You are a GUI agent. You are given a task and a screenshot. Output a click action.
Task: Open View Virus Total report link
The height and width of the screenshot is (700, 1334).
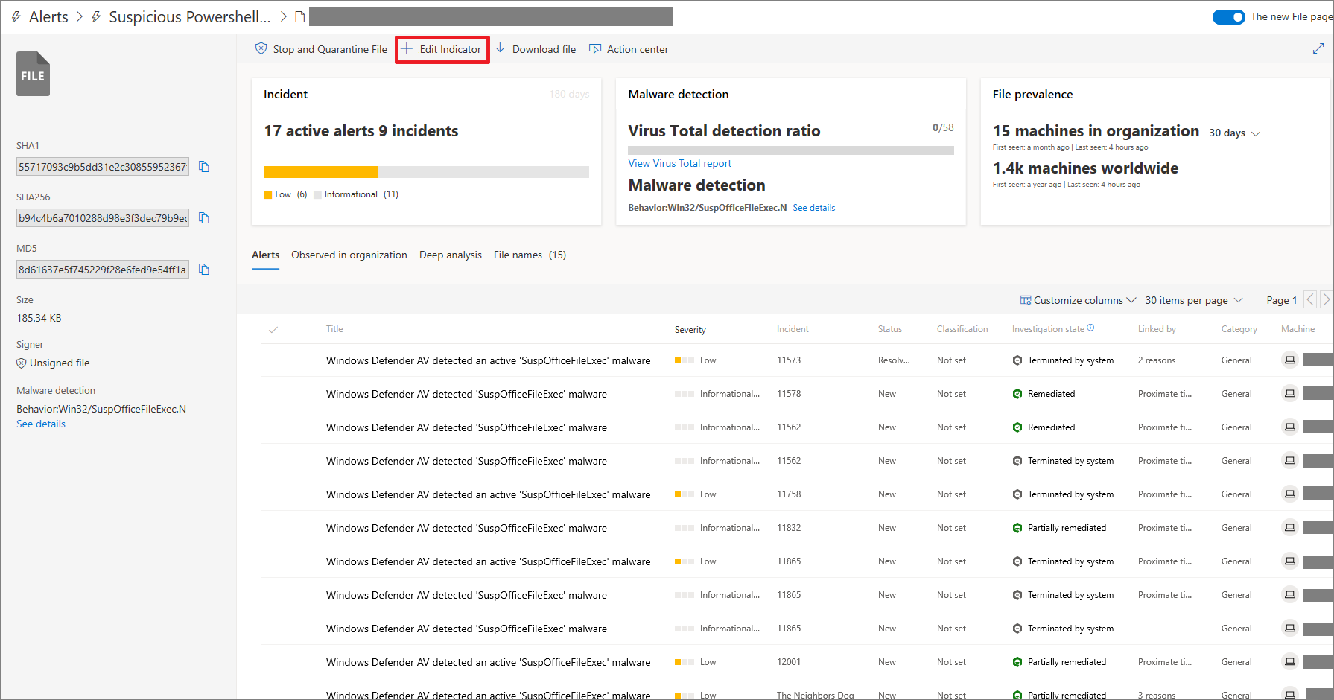[x=679, y=163]
